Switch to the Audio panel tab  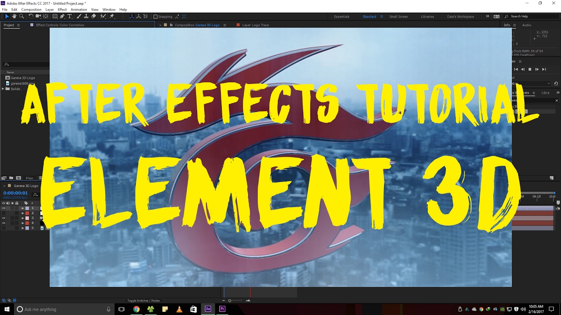click(526, 25)
